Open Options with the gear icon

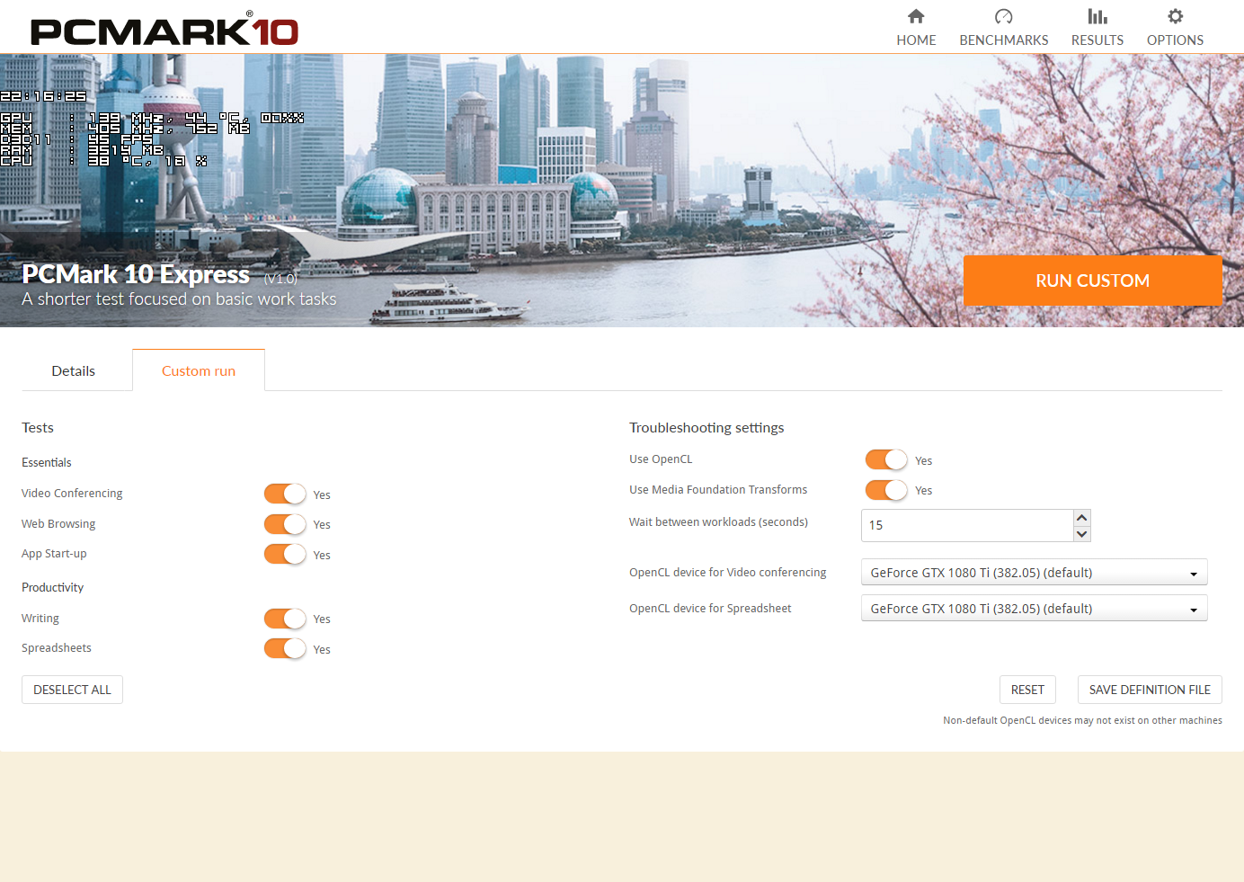(x=1174, y=26)
